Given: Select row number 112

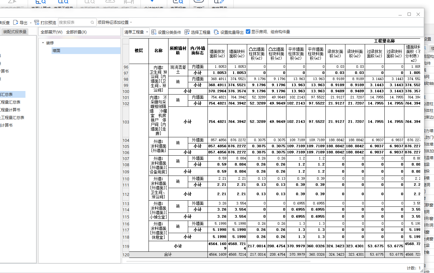Looking at the screenshot, I should pyautogui.click(x=126, y=194).
